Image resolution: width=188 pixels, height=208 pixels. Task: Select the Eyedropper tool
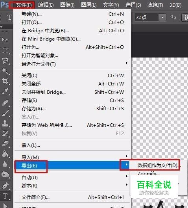(5, 91)
